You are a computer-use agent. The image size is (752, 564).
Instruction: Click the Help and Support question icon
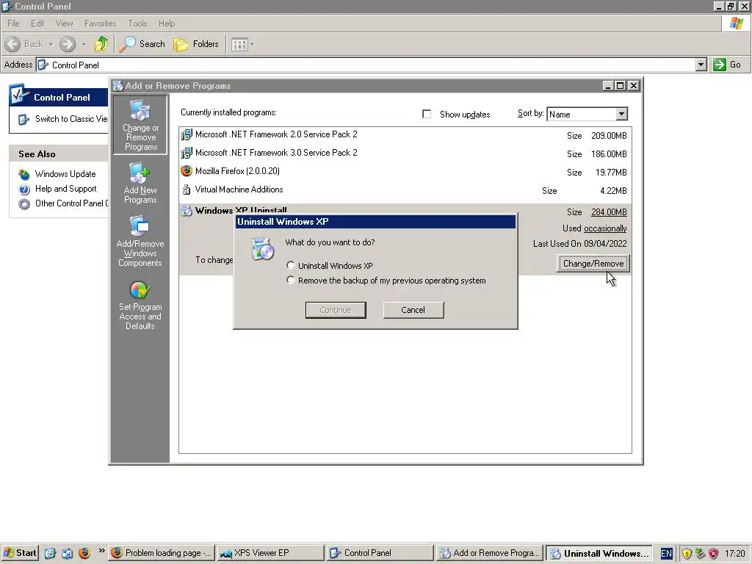[x=24, y=189]
